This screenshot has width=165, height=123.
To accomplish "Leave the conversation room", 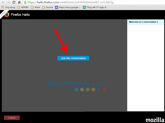I will pyautogui.click(x=12, y=118).
